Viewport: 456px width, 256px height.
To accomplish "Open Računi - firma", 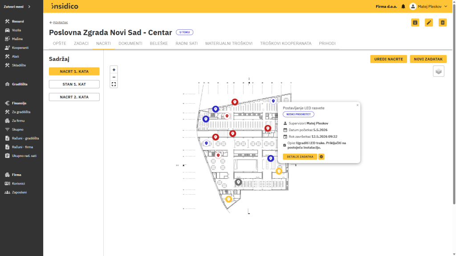I will click(x=22, y=147).
